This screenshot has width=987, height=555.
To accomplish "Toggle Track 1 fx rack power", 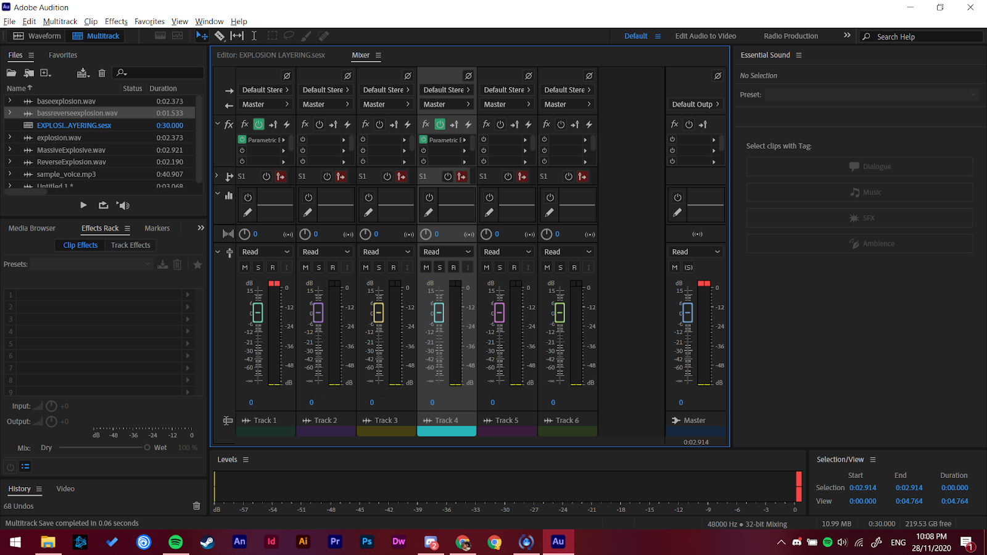I will 258,125.
